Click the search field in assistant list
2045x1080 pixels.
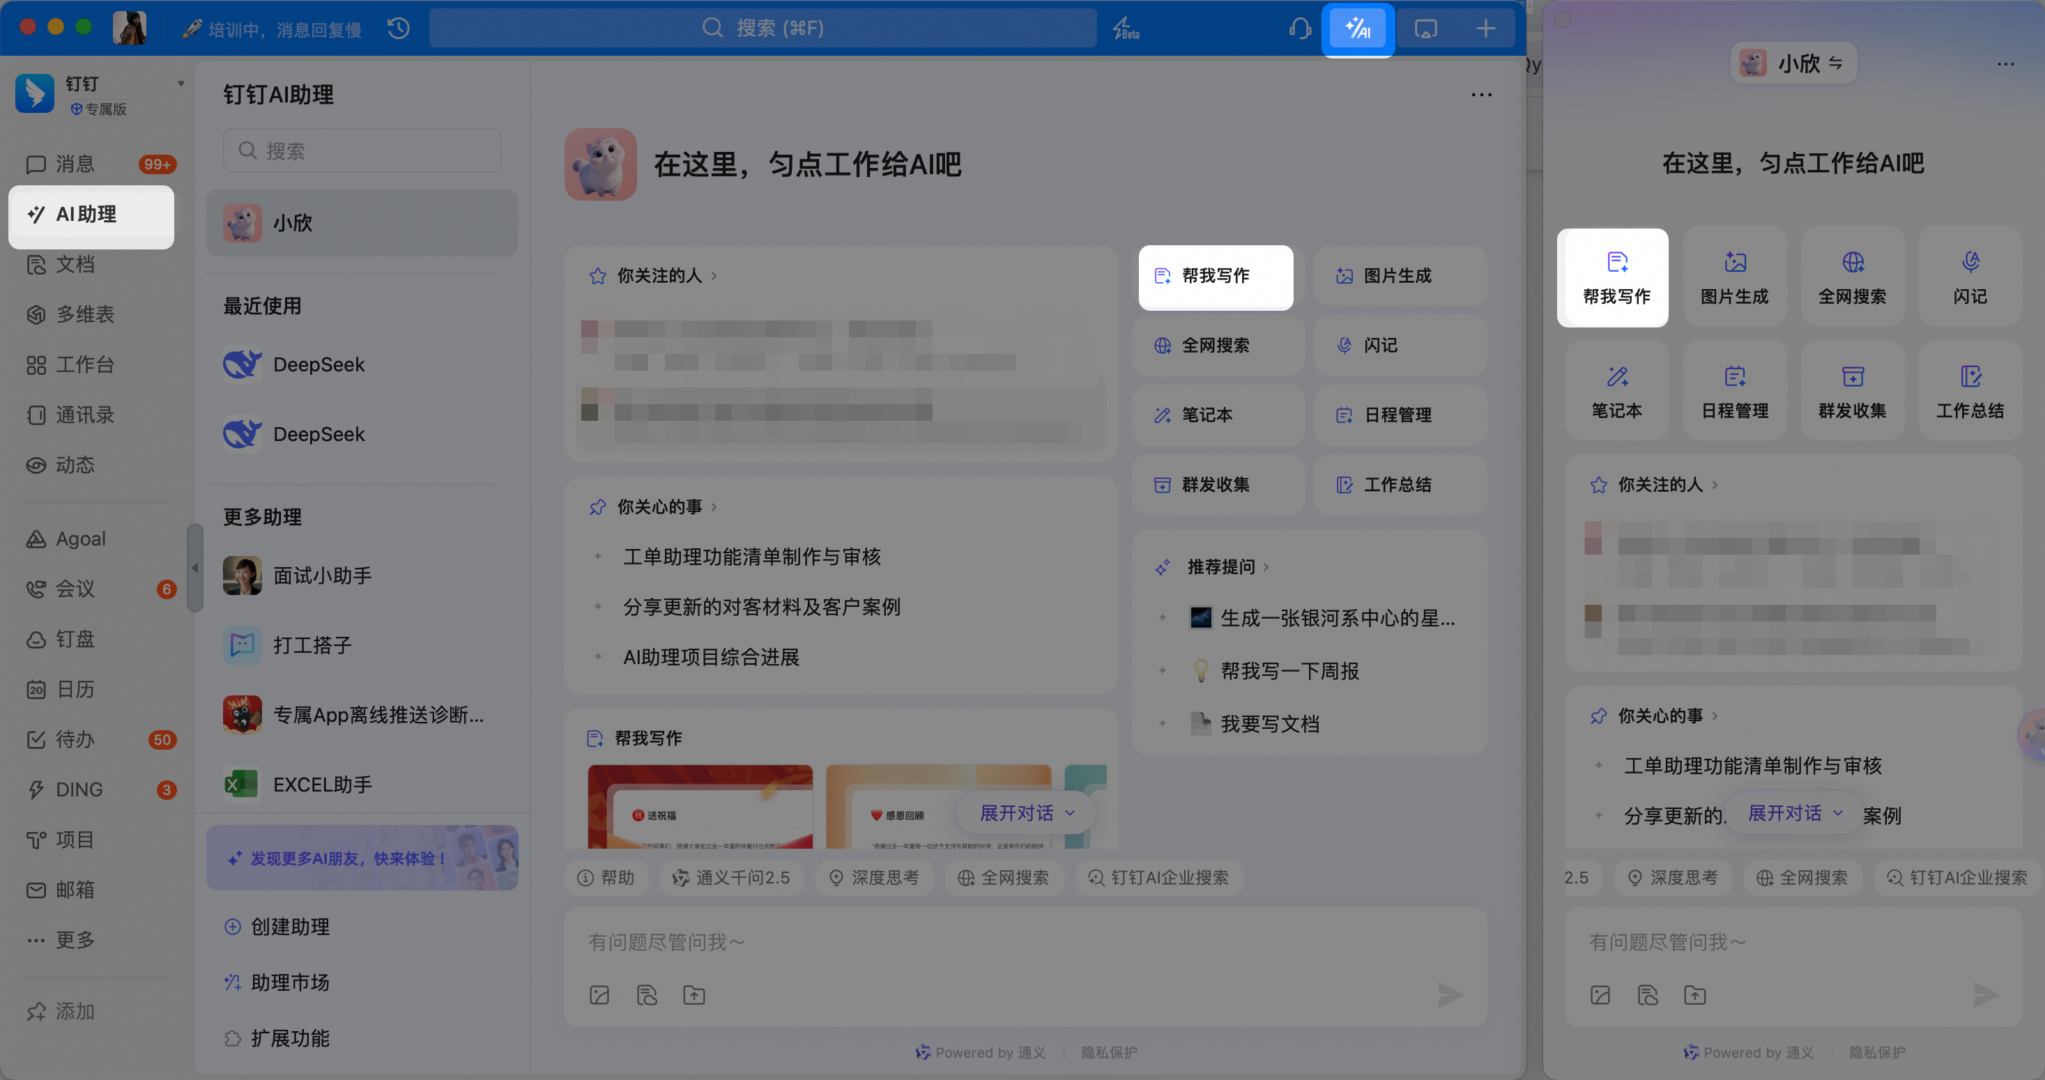tap(362, 151)
